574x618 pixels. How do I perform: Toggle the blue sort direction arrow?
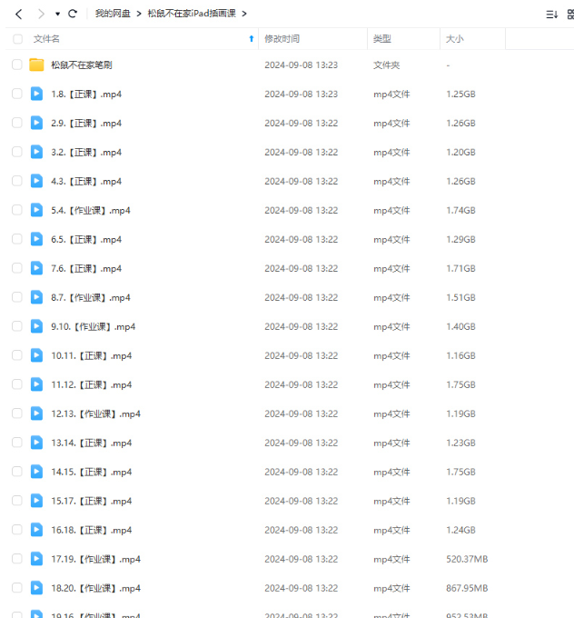click(x=252, y=38)
